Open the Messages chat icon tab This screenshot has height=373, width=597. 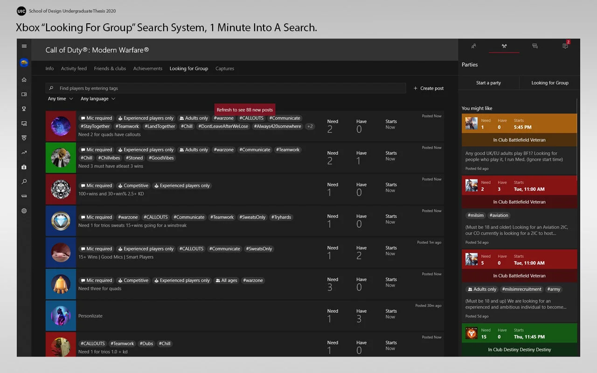pos(535,46)
